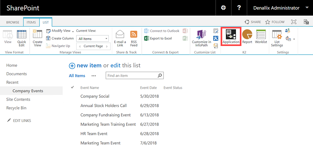Click Denallix Administrator account name
The height and width of the screenshot is (166, 313).
tap(276, 8)
